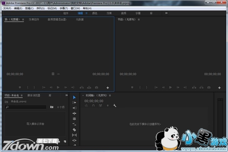
Task: Open the 节目 (Program) panel menu
Action: pyautogui.click(x=139, y=19)
